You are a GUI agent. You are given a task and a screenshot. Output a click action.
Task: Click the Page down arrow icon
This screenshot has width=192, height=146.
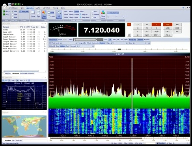pos(81,17)
